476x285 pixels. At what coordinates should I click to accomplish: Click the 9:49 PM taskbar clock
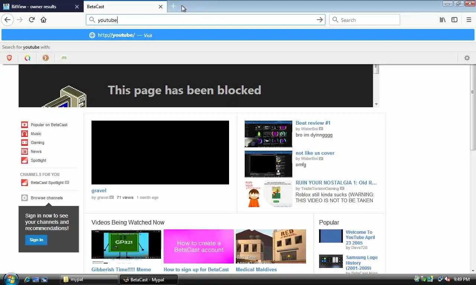(461, 279)
